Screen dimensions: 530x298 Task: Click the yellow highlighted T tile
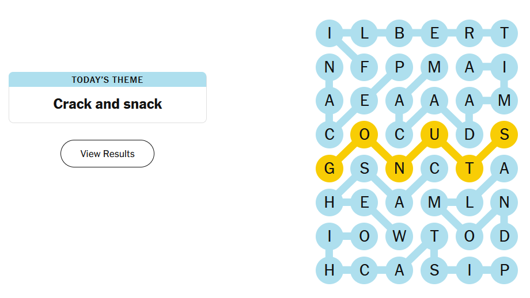click(469, 169)
